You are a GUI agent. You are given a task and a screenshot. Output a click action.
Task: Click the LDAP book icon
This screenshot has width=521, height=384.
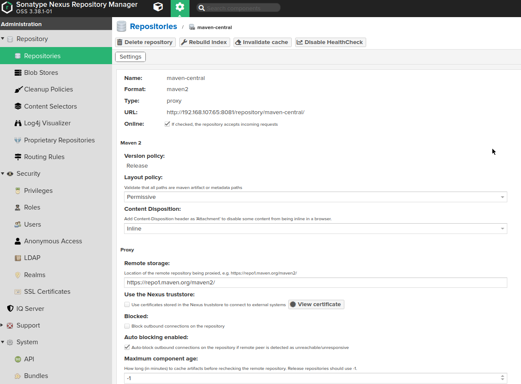18,258
